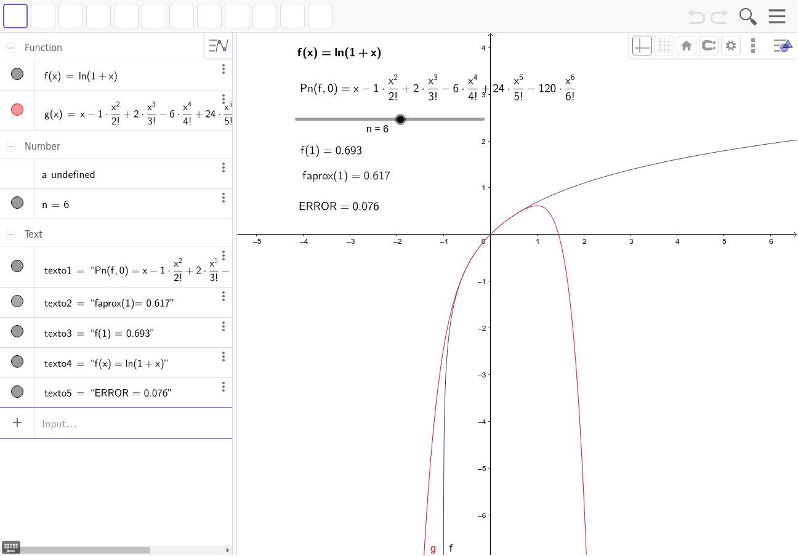Open three-dot menu for texto3
This screenshot has height=556, width=798.
tap(224, 326)
